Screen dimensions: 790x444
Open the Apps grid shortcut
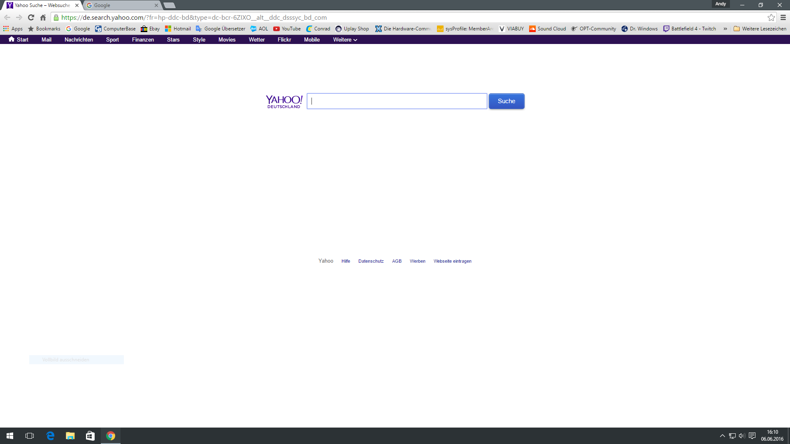(x=13, y=29)
